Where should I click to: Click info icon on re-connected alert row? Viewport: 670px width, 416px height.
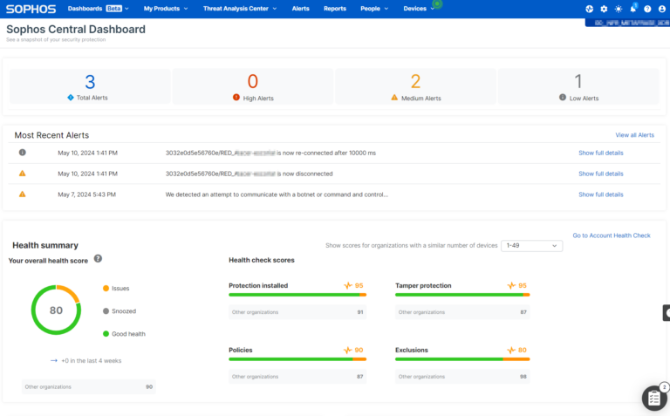tap(22, 153)
